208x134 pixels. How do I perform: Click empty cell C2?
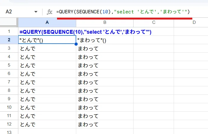click(154, 40)
